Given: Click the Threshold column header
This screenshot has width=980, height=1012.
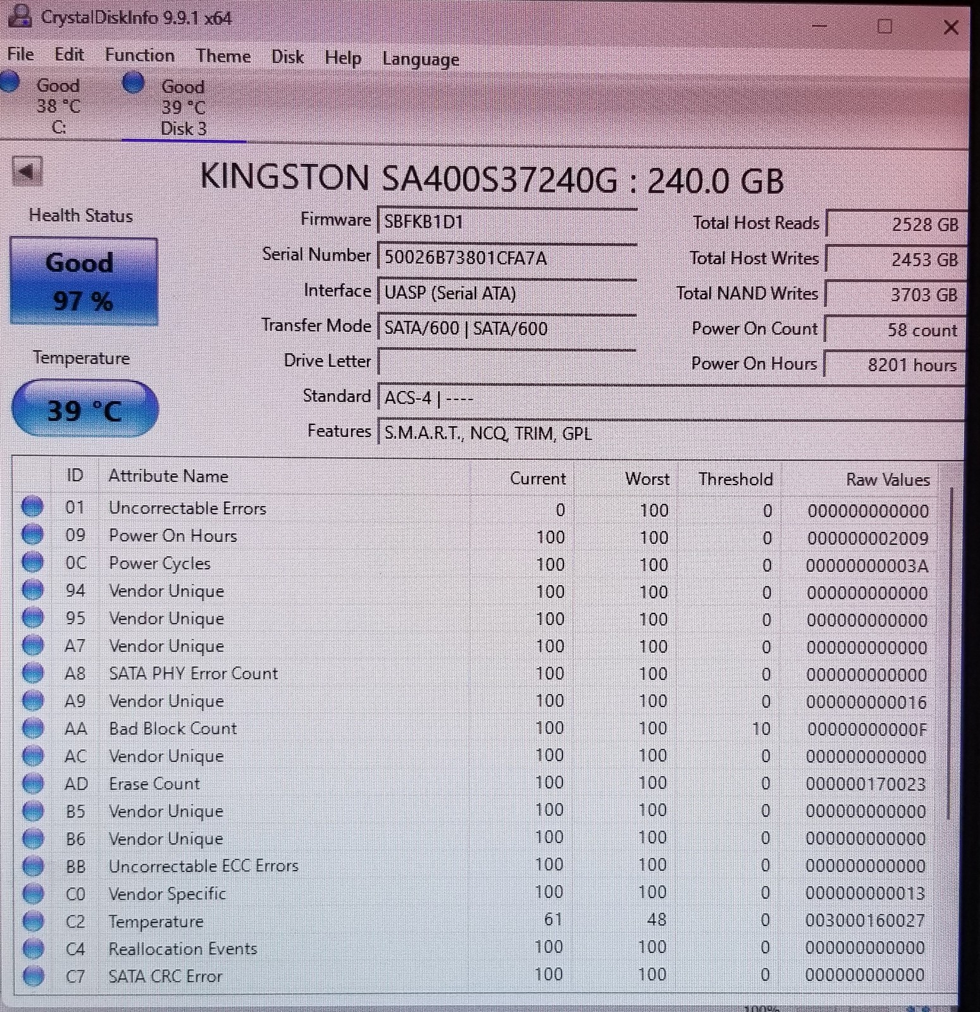Looking at the screenshot, I should [730, 479].
